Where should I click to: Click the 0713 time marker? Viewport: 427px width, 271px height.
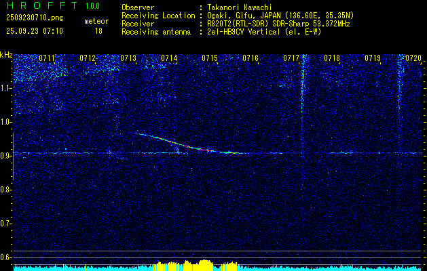coord(128,58)
